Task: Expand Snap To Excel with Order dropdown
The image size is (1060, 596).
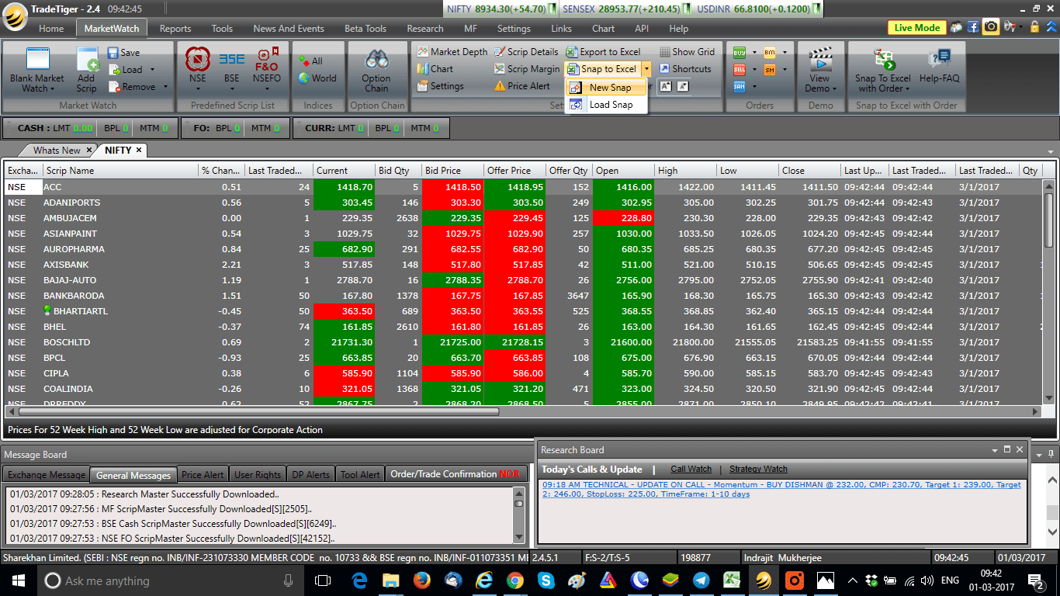Action: pyautogui.click(x=907, y=88)
